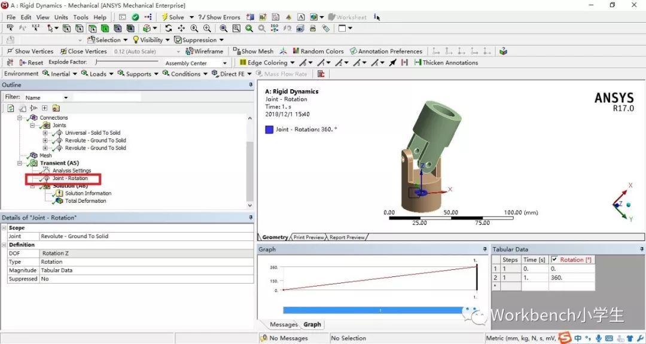Collapse the Transient (A5) node
The height and width of the screenshot is (344, 646).
[19, 163]
